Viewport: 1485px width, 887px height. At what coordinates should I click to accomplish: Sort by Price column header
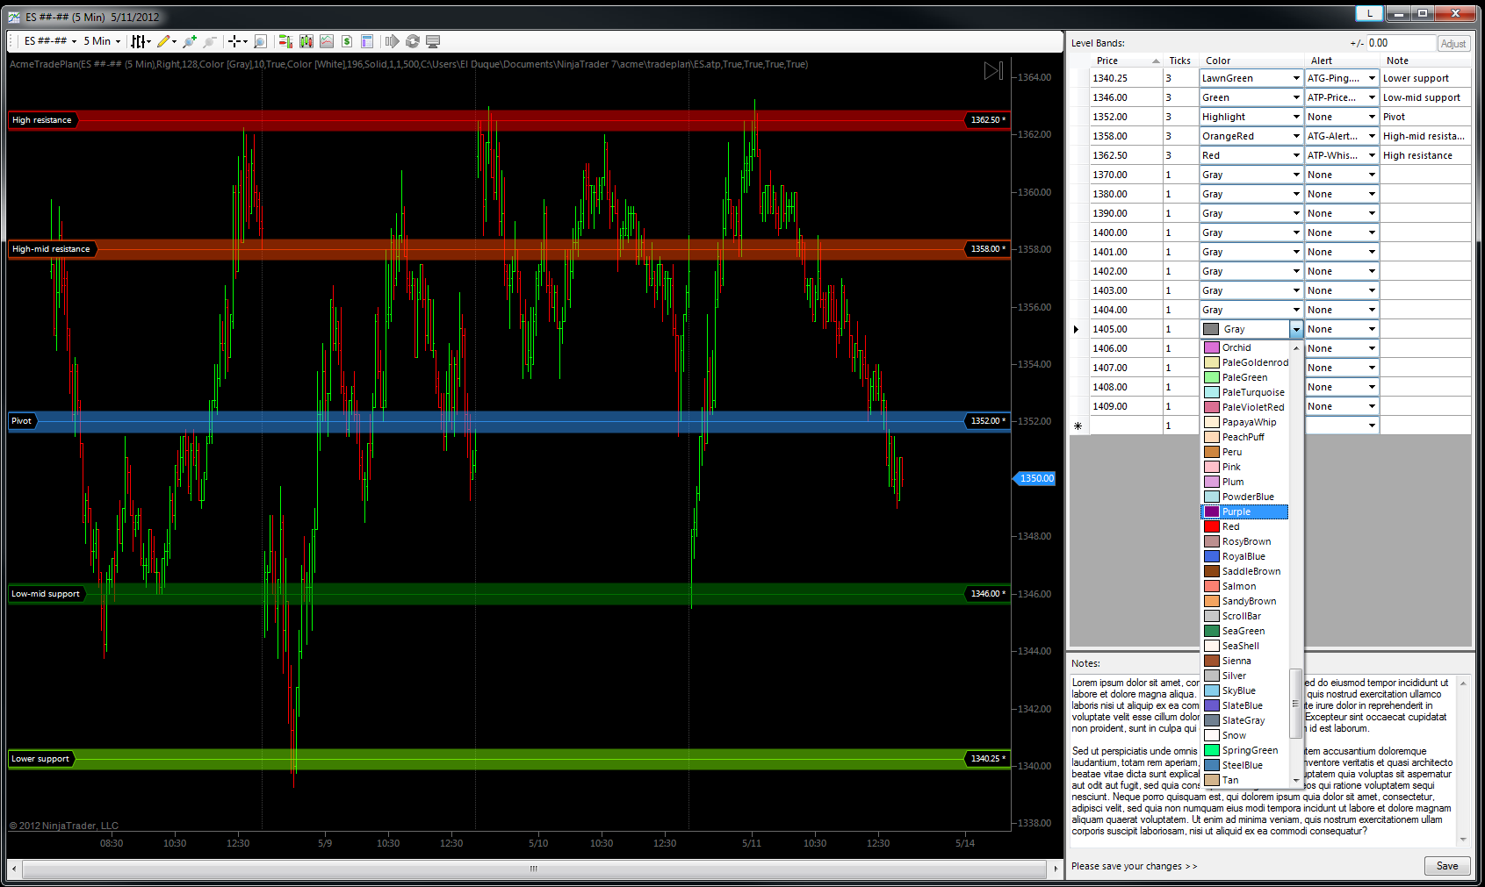click(x=1126, y=61)
